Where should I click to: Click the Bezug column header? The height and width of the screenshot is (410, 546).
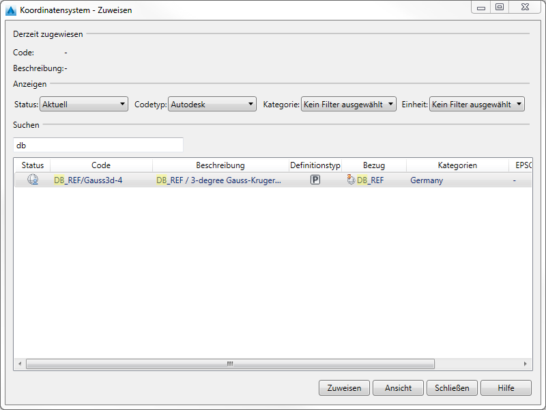pos(373,165)
